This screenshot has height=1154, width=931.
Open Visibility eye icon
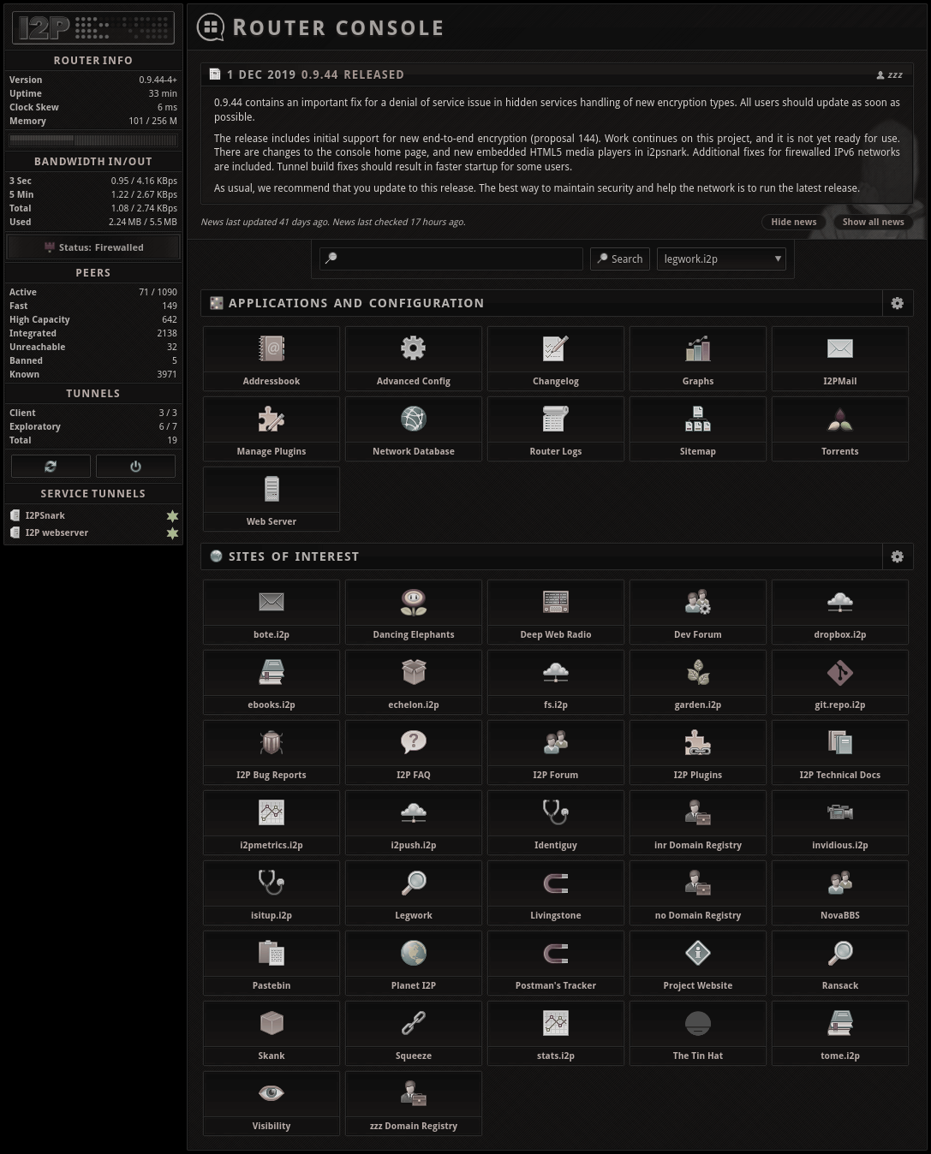272,1093
